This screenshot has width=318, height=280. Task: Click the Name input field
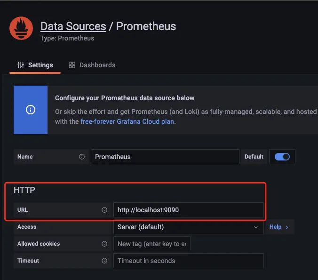pyautogui.click(x=165, y=157)
